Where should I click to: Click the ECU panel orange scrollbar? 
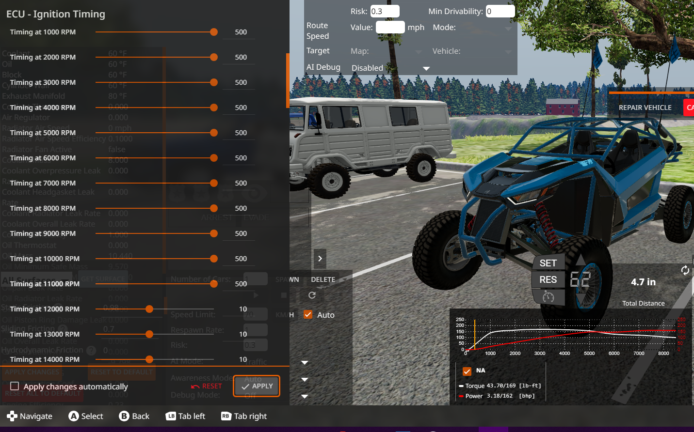point(288,80)
